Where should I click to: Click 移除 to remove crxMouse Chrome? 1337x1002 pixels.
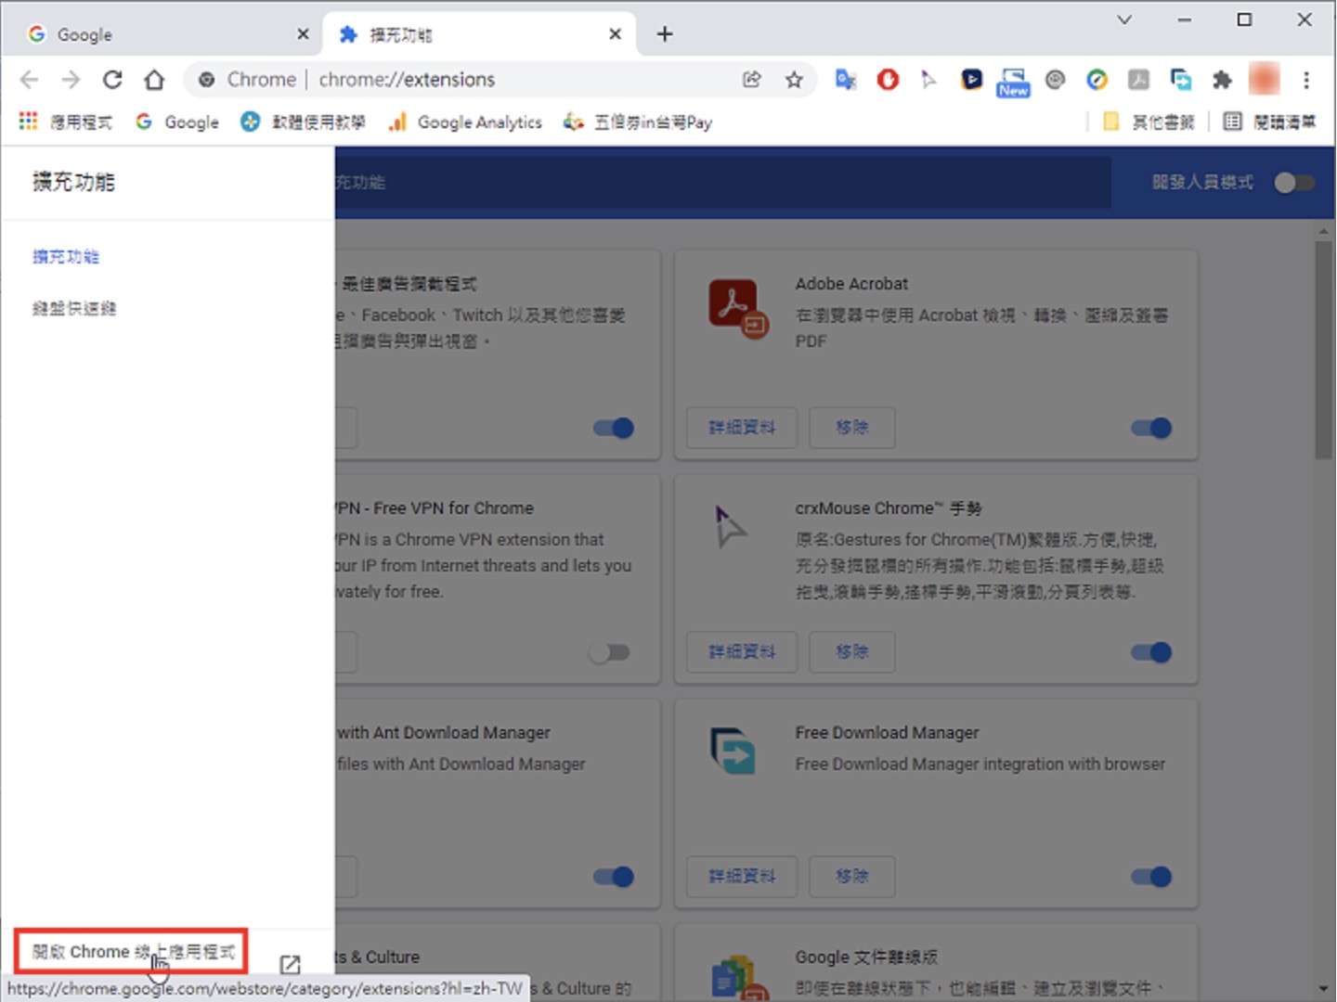click(x=852, y=652)
